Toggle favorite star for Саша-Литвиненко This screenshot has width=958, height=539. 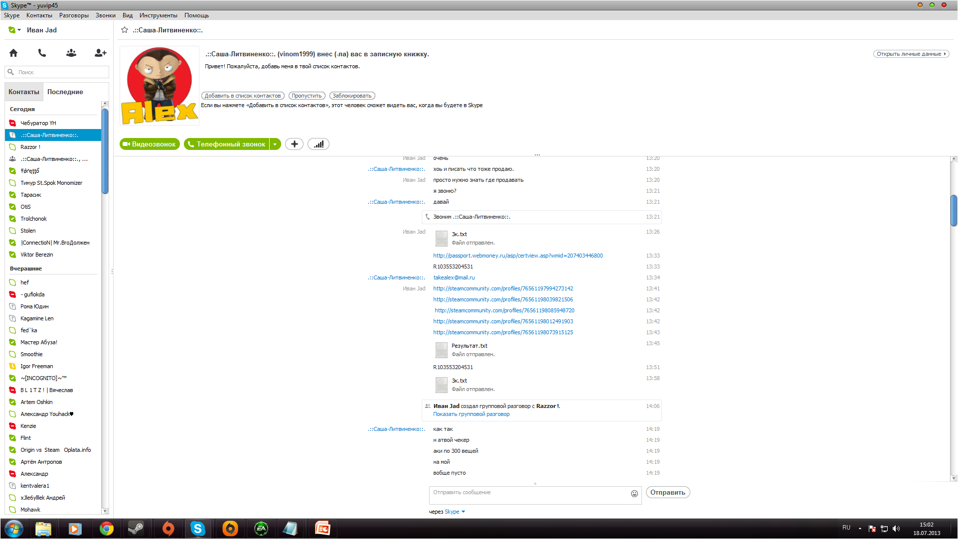pos(125,30)
